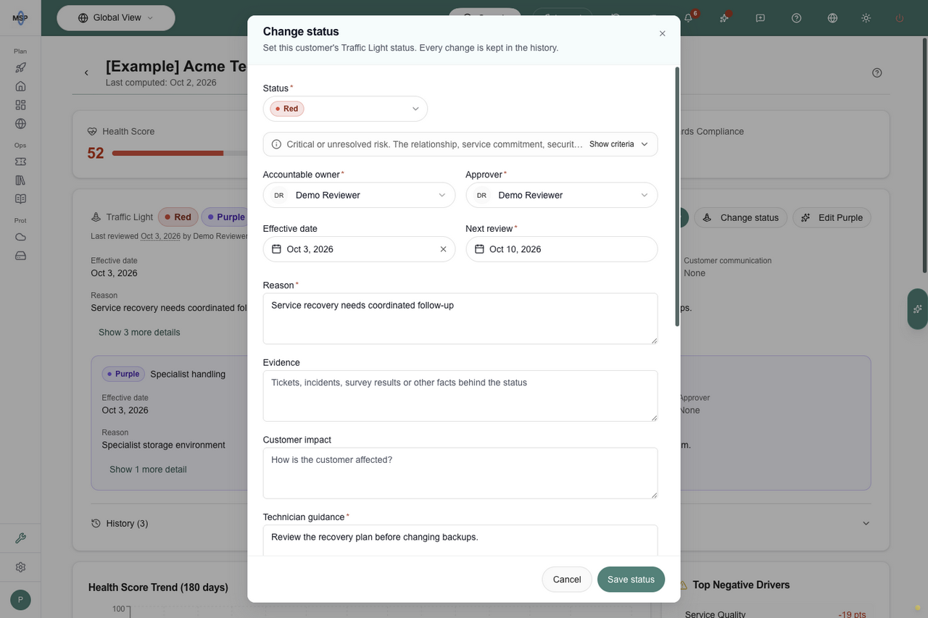Open the Next review date field
Image resolution: width=928 pixels, height=618 pixels.
point(562,249)
